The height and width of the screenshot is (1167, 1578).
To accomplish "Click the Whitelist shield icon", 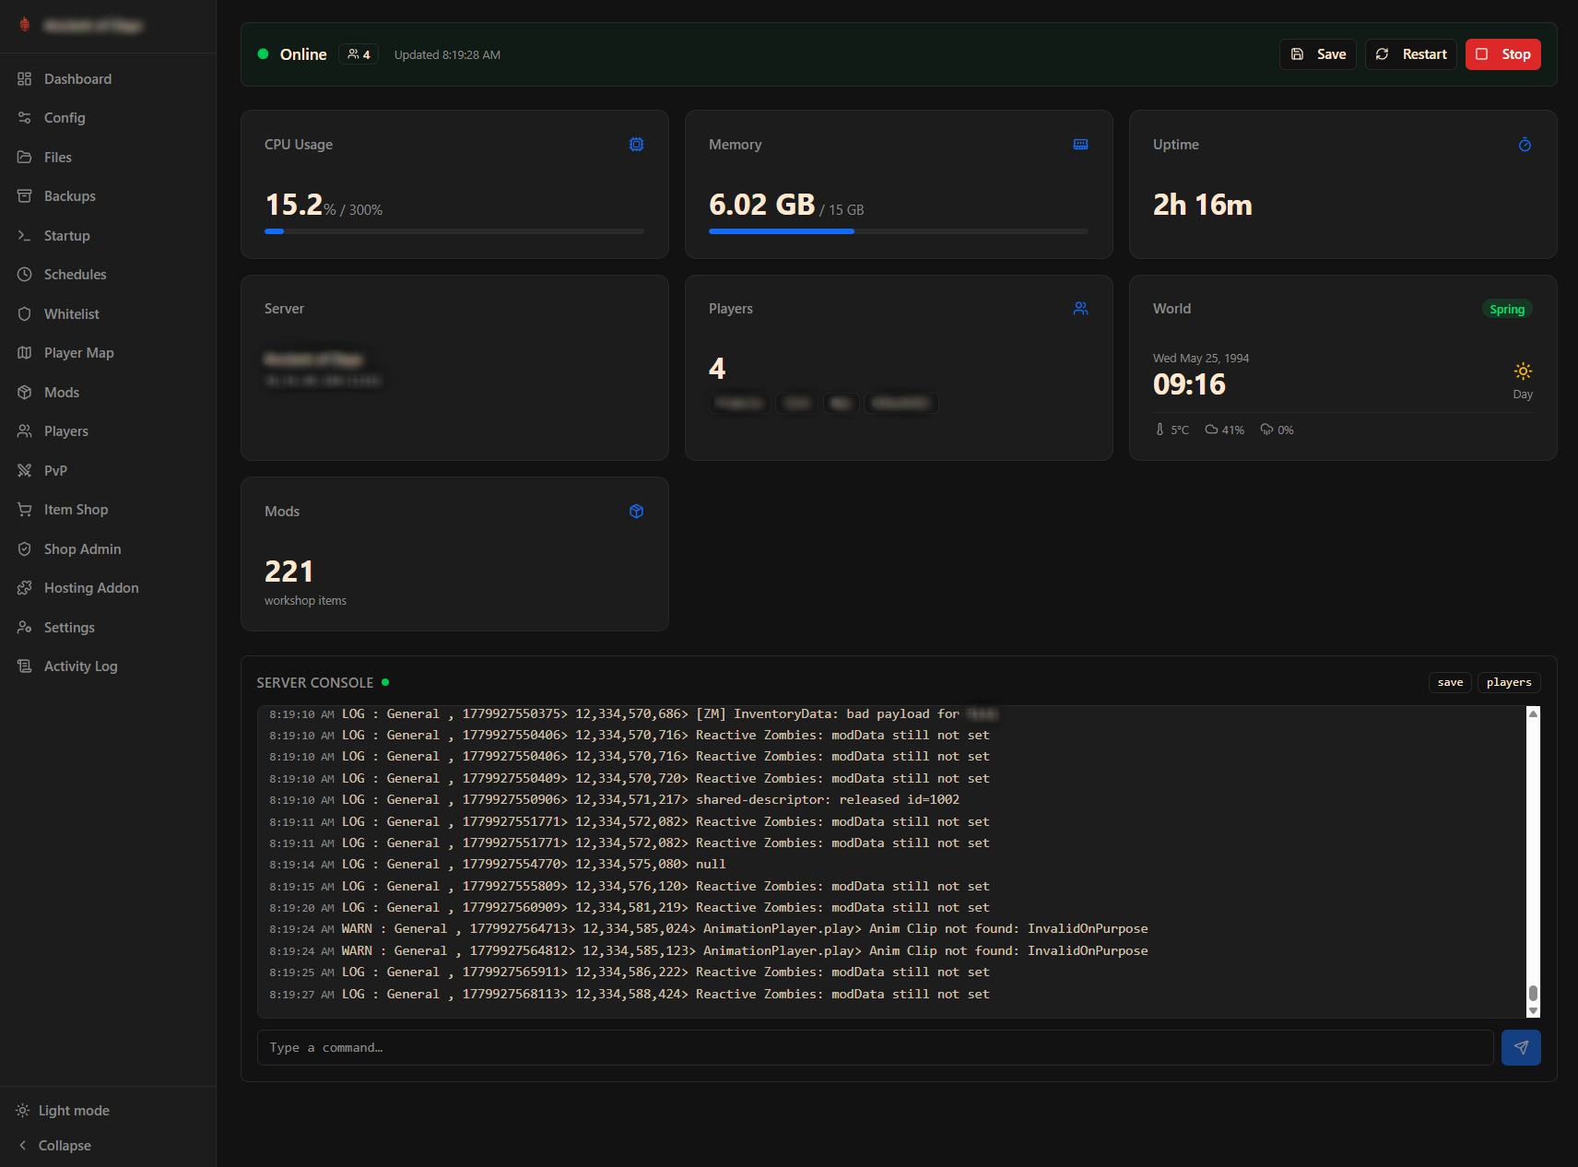I will 25,314.
